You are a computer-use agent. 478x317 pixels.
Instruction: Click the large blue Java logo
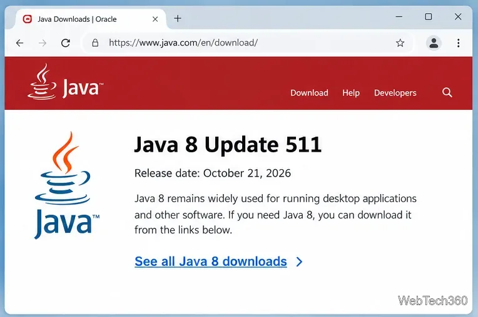tap(67, 185)
